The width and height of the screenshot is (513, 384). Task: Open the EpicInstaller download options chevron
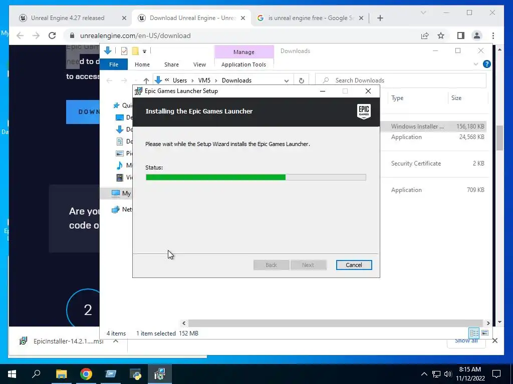coord(116,341)
